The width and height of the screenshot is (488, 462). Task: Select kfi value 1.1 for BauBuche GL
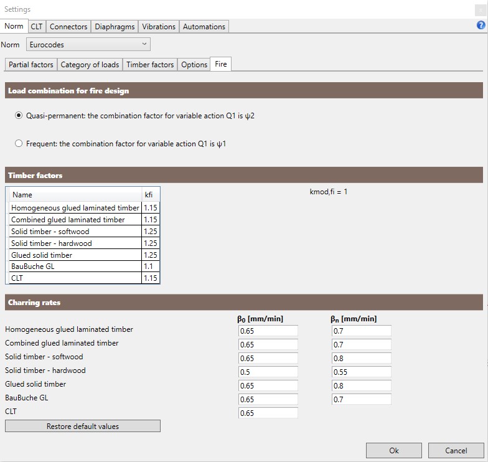tap(151, 266)
